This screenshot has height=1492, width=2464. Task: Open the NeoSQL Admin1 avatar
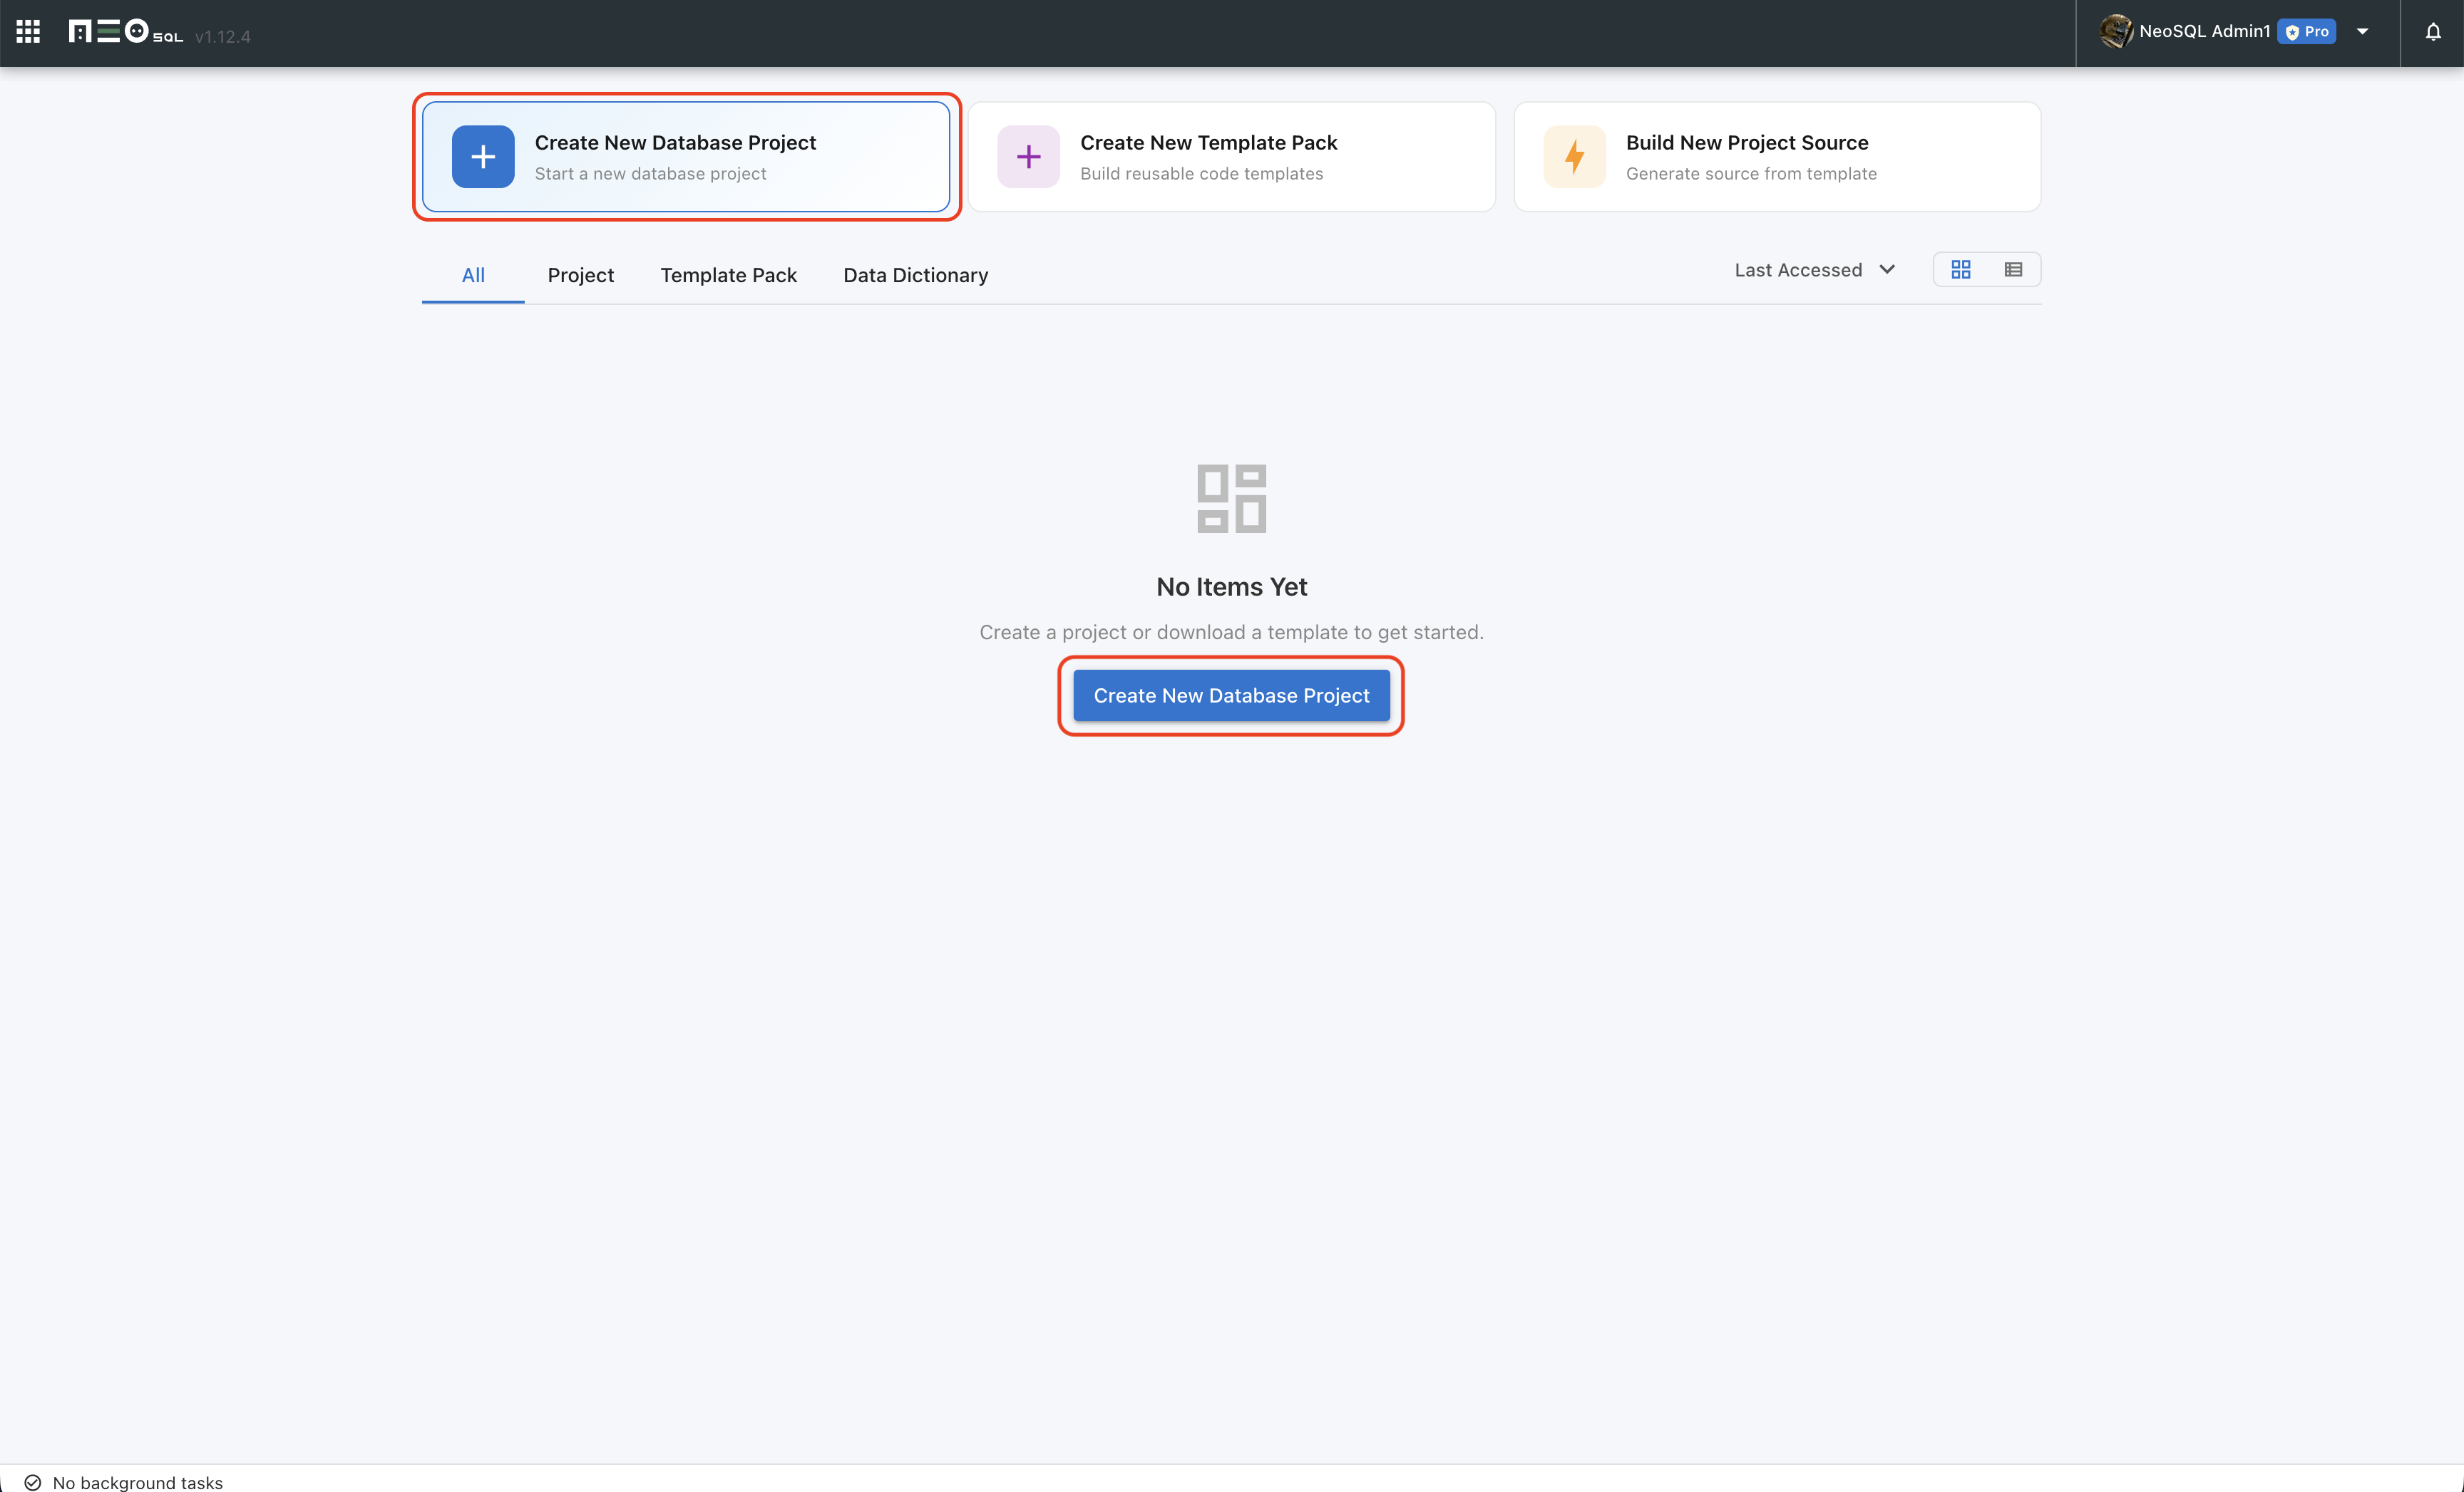(x=2116, y=31)
